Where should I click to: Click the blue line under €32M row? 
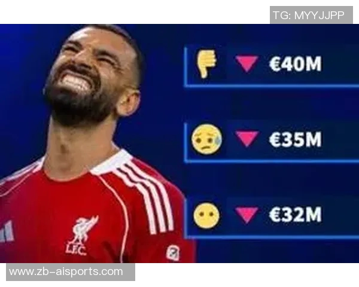[272, 237]
